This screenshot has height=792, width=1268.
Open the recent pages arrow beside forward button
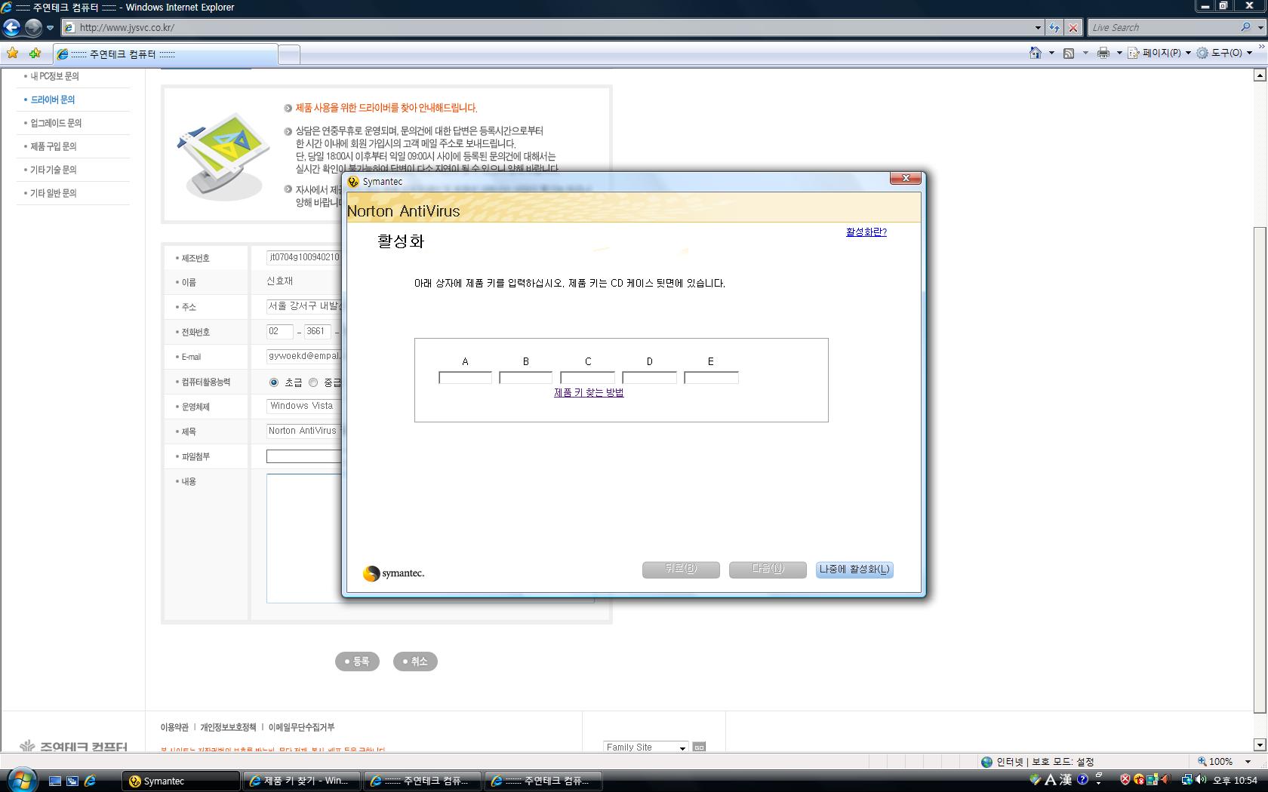tap(51, 28)
